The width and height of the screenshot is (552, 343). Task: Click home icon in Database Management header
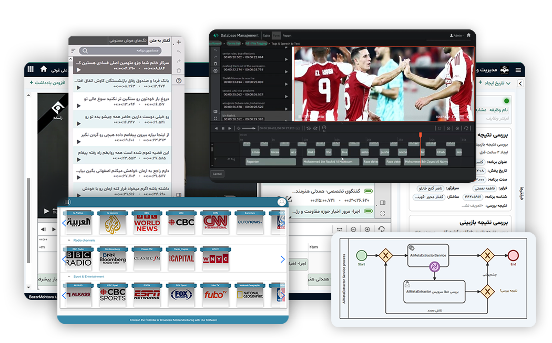(x=468, y=35)
